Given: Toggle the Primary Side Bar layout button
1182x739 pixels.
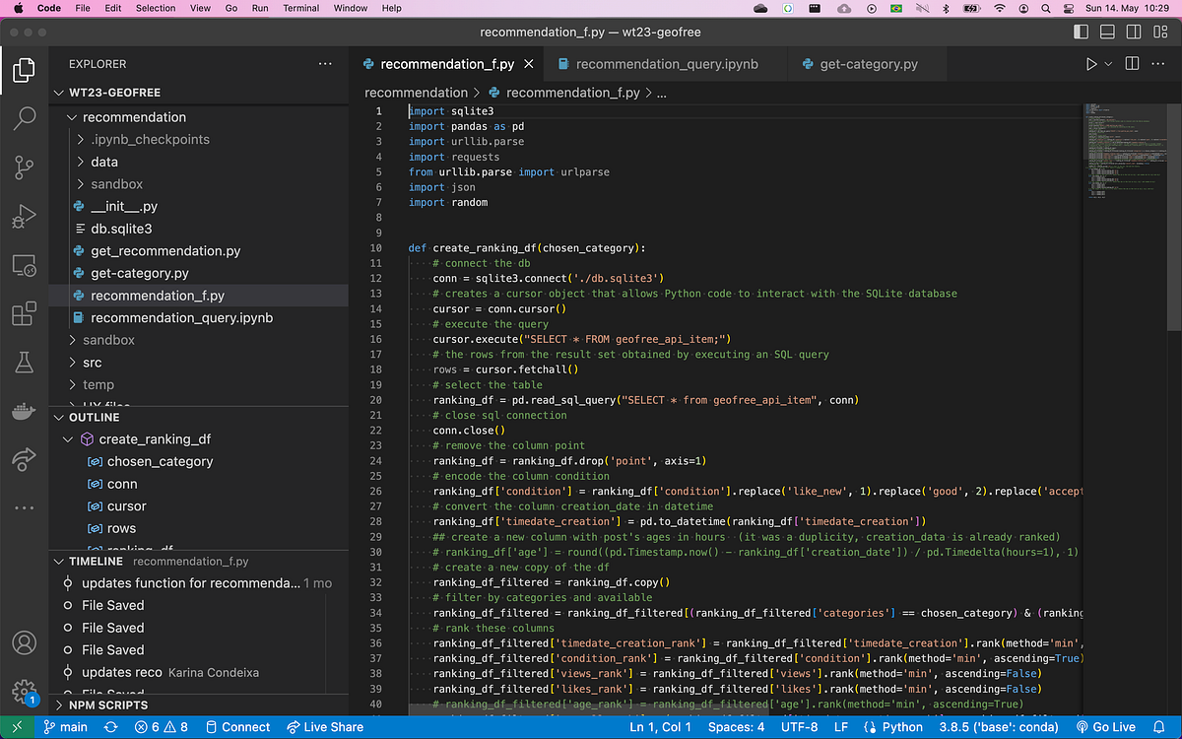Looking at the screenshot, I should point(1082,33).
